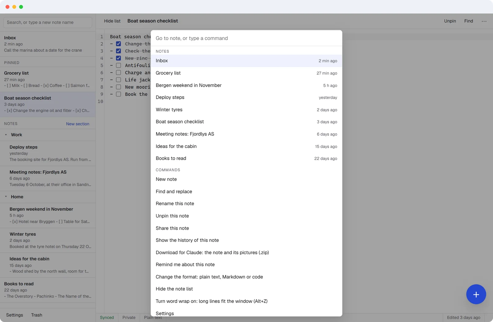Click the Synced status indicator
Viewport: 493px width, 322px height.
pos(107,317)
